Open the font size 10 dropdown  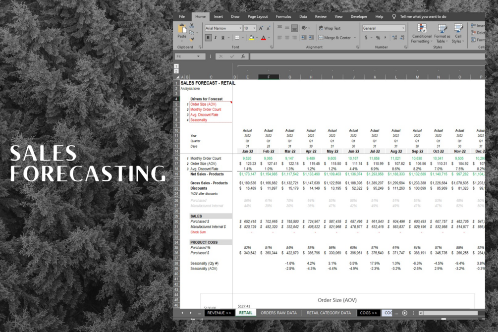pos(254,28)
